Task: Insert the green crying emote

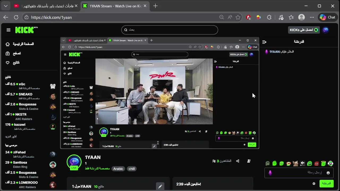Action: (309, 163)
